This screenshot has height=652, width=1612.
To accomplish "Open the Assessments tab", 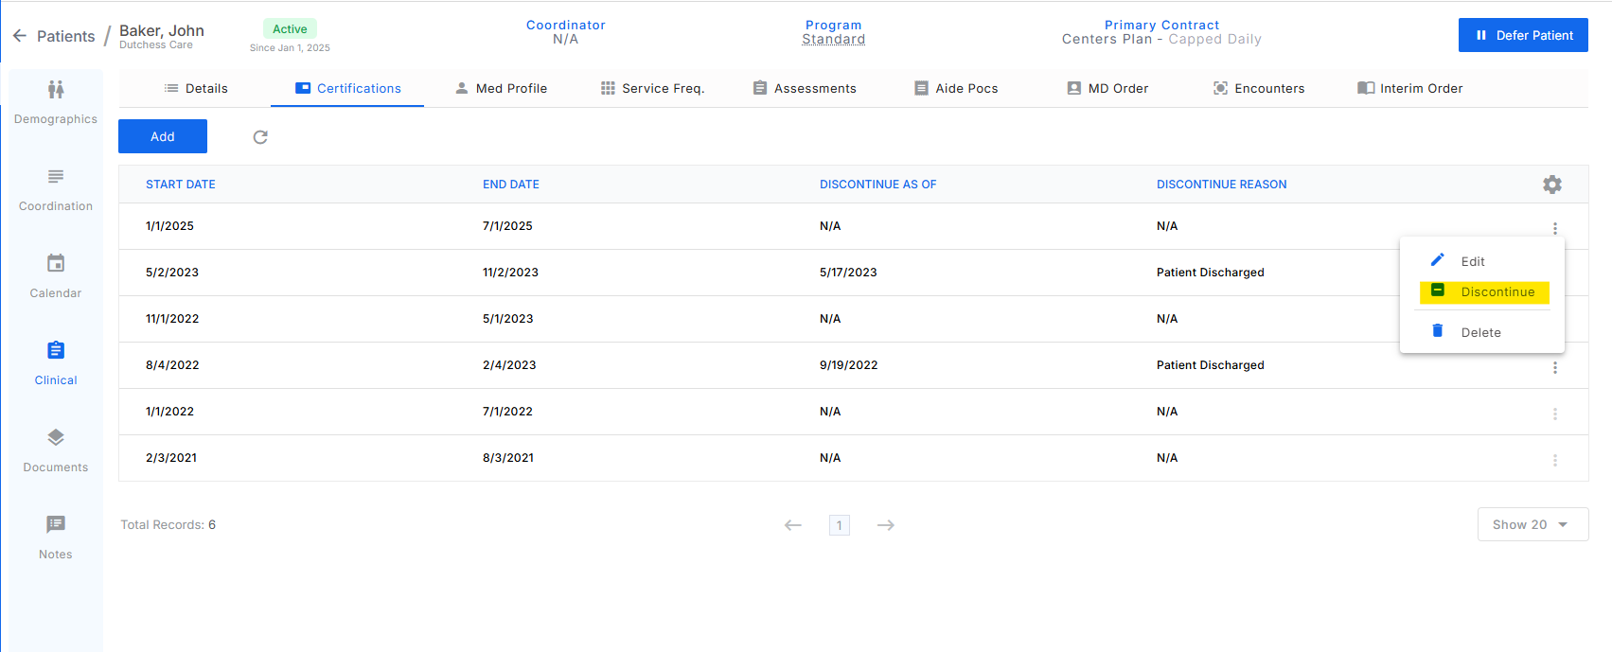I will [x=805, y=88].
